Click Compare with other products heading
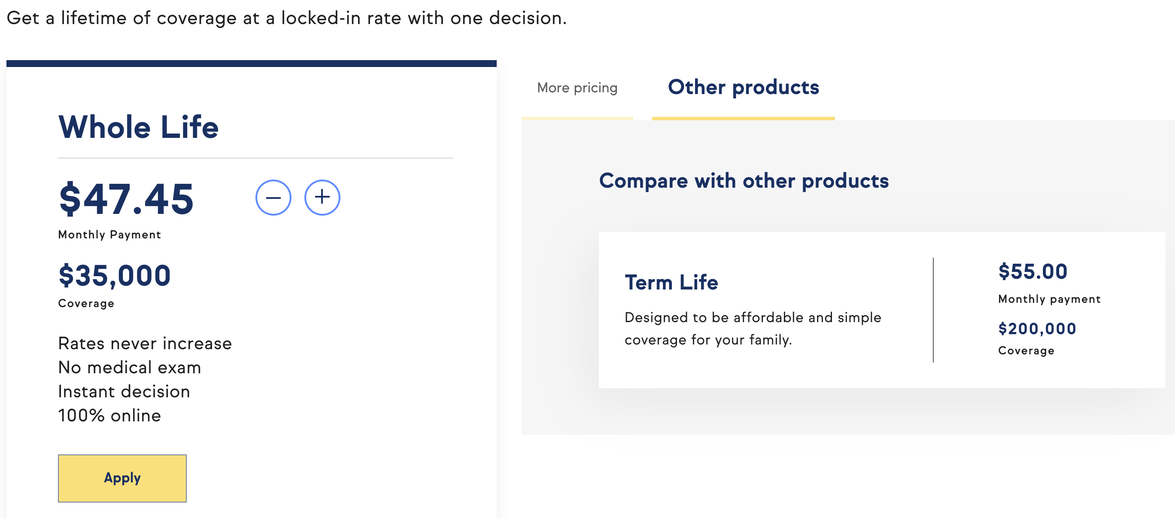1175x518 pixels. point(744,181)
